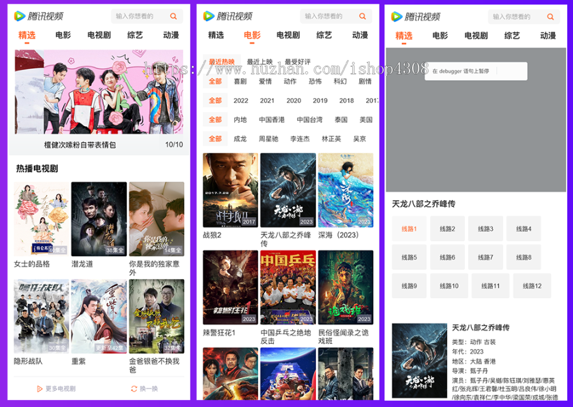Filter movies by actor 成龙
This screenshot has width=573, height=407.
tap(240, 139)
